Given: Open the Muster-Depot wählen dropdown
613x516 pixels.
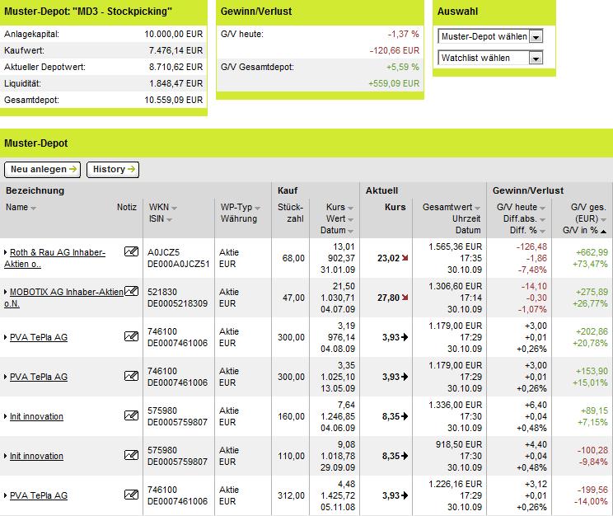Looking at the screenshot, I should tap(536, 37).
